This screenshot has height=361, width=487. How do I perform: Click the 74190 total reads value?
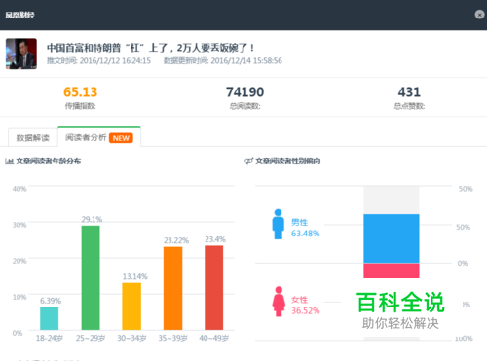244,92
